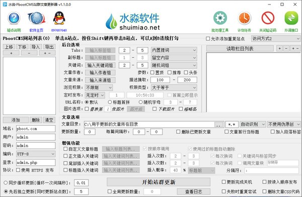The width and height of the screenshot is (302, 197).
Task: Open 查看日志 button
Action: coord(194,191)
